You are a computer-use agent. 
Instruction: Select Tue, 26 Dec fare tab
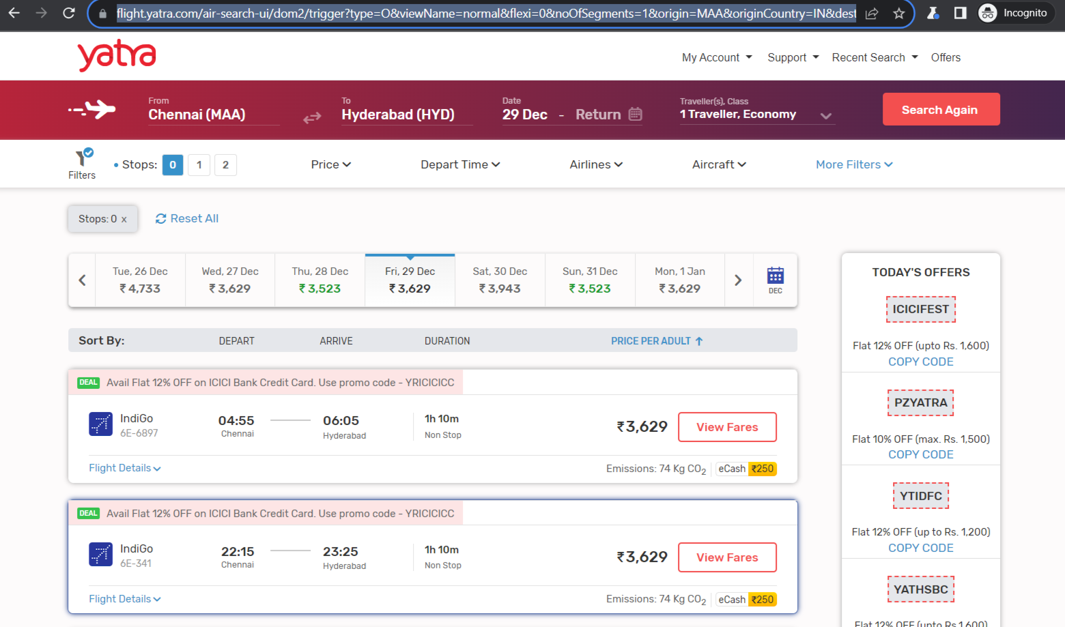[x=140, y=280]
